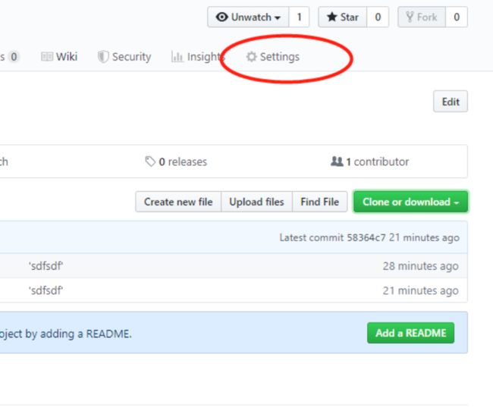
Task: Open the Insights tab
Action: [x=198, y=57]
